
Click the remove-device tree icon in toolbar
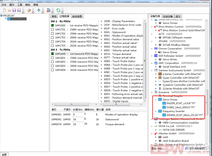click(49, 10)
